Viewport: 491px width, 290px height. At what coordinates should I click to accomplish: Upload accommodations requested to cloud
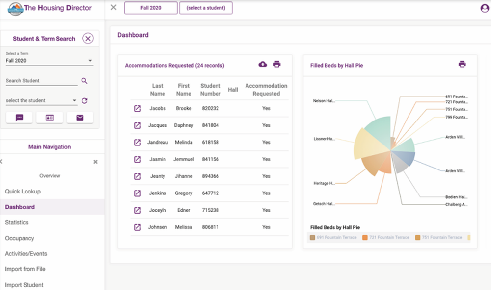point(263,64)
